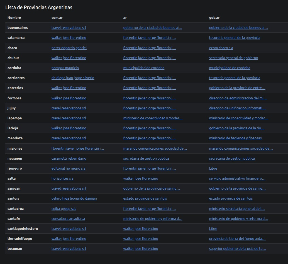Screen dimensions: 288x264
Task: Click santacruz link cujba group sas
Action: pyautogui.click(x=64, y=209)
